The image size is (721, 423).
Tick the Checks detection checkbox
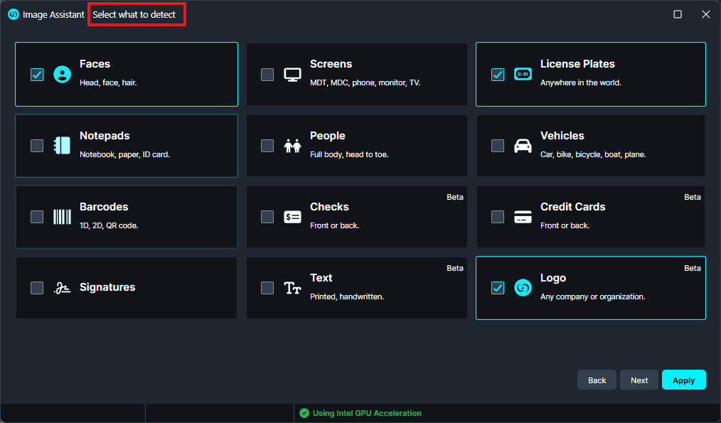tap(267, 217)
